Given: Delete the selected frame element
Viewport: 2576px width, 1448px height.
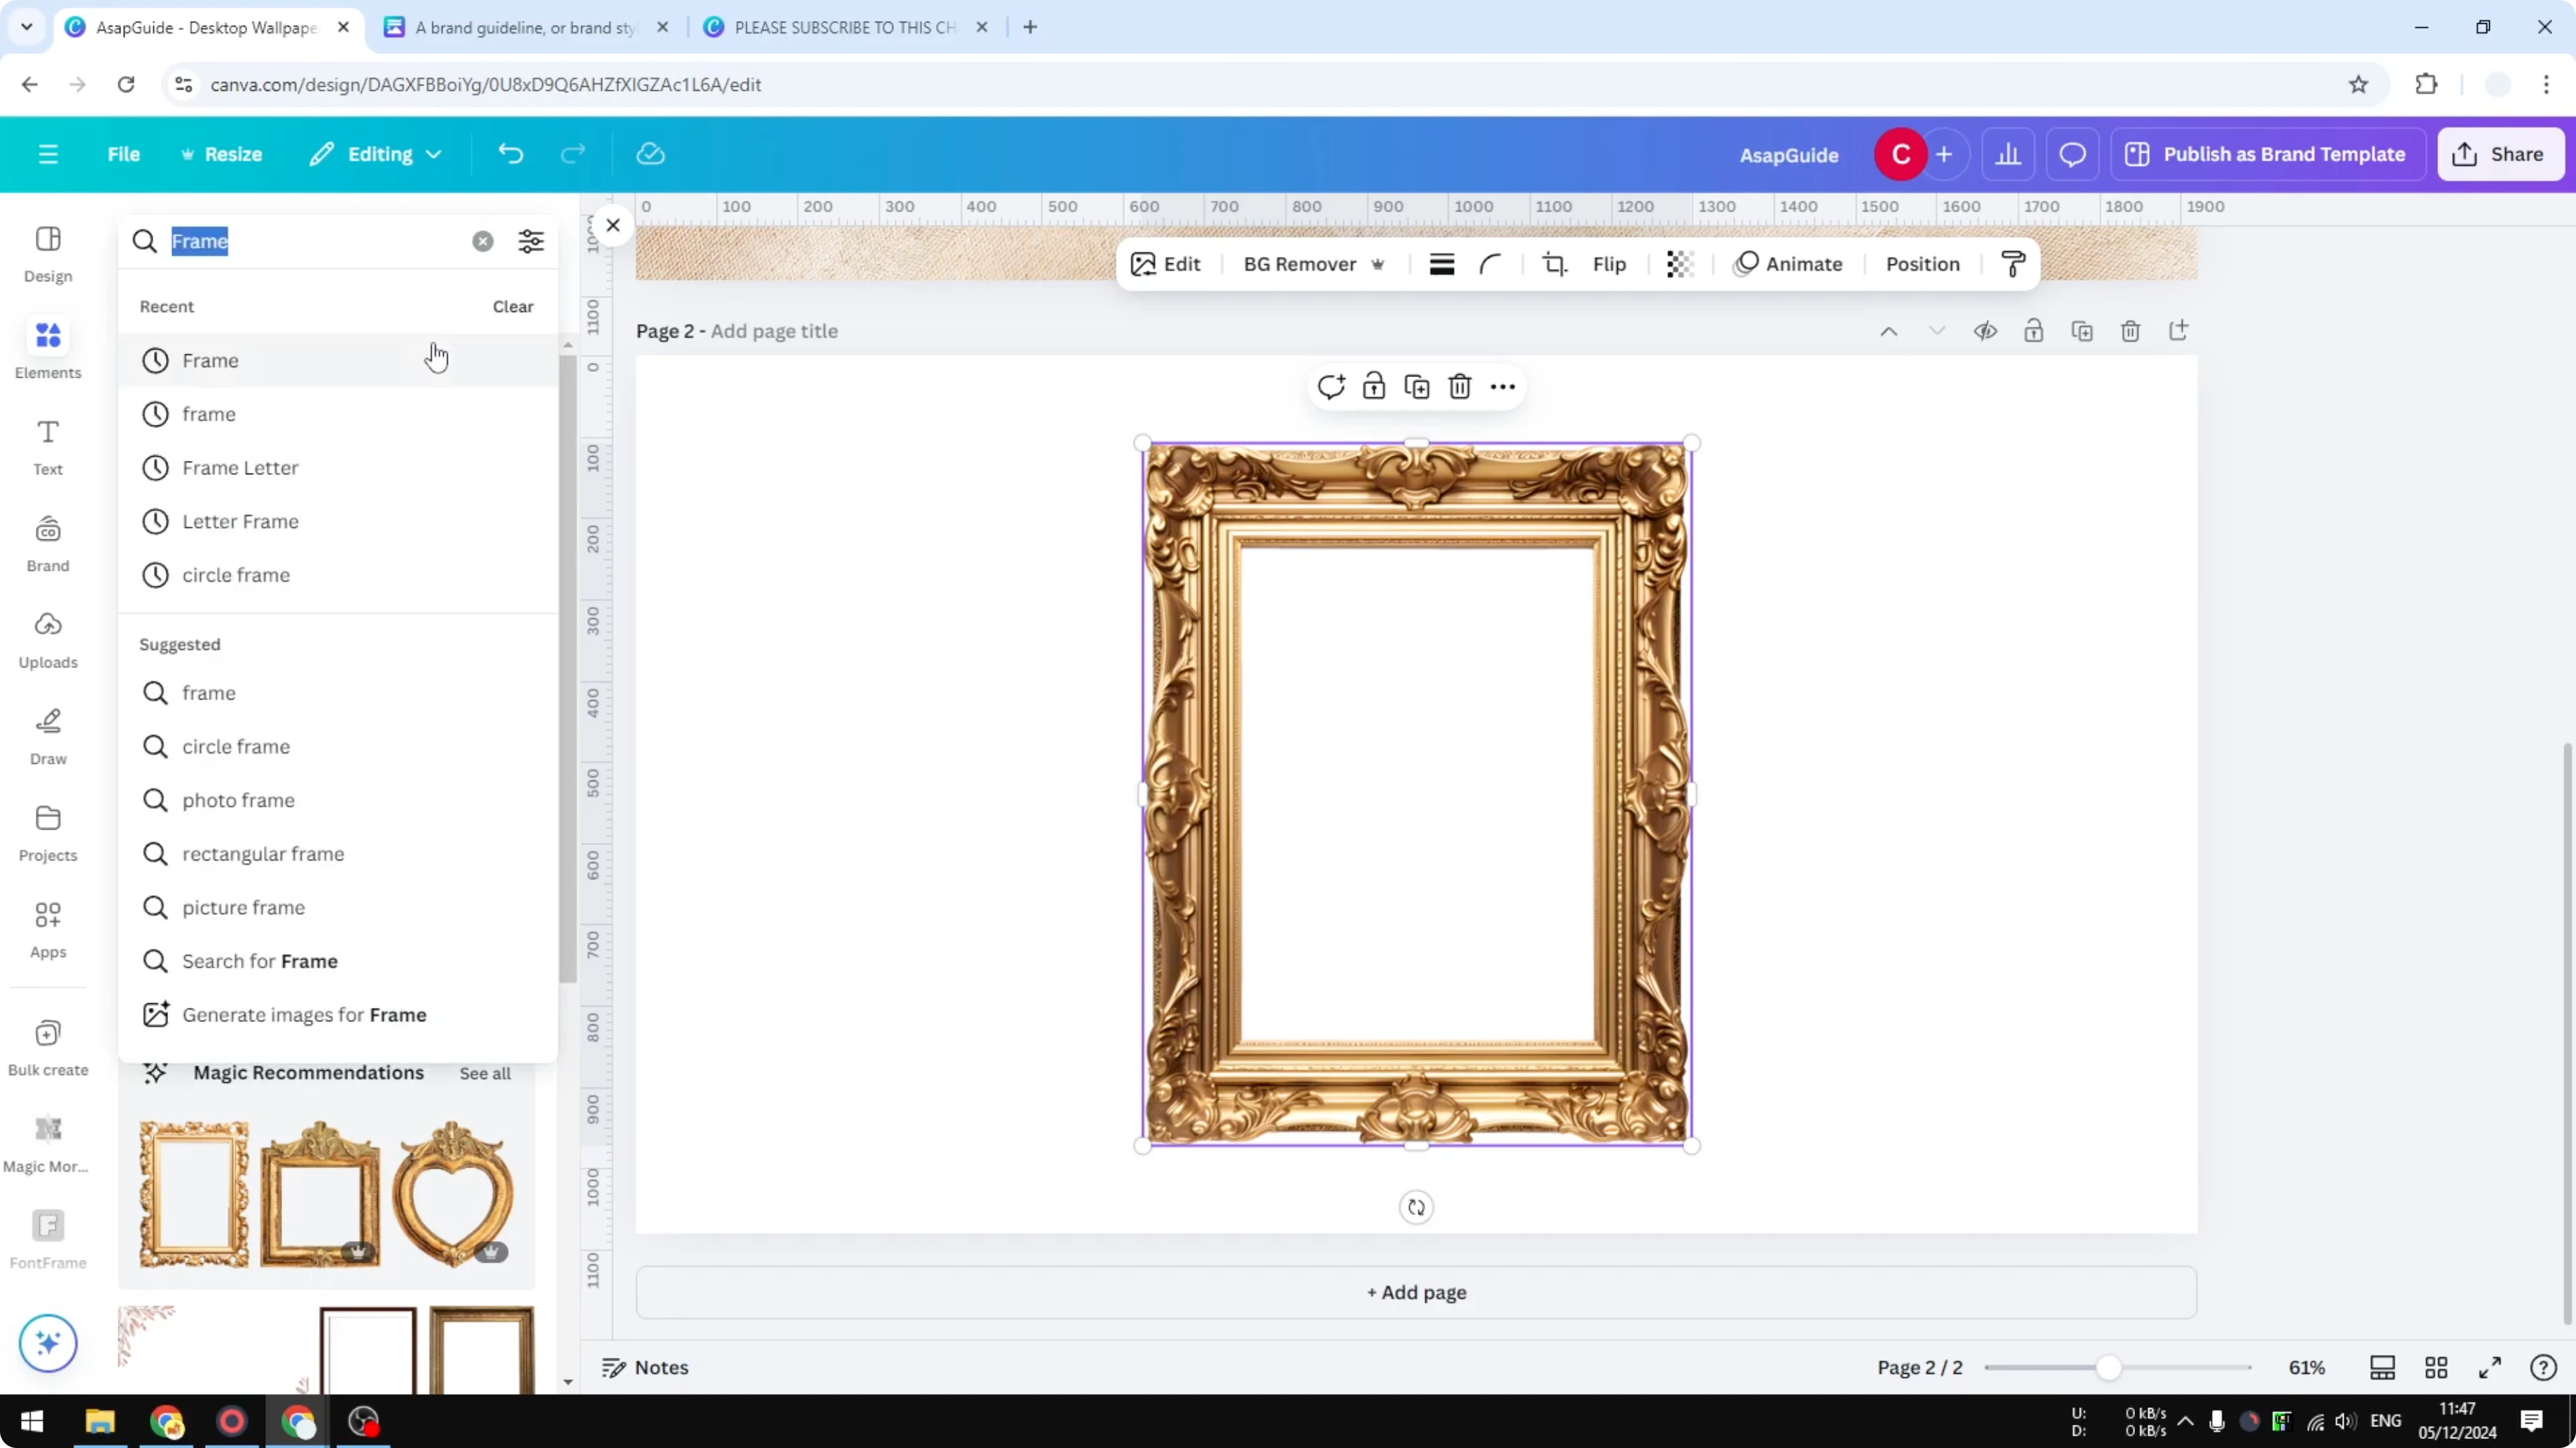Looking at the screenshot, I should point(1459,385).
